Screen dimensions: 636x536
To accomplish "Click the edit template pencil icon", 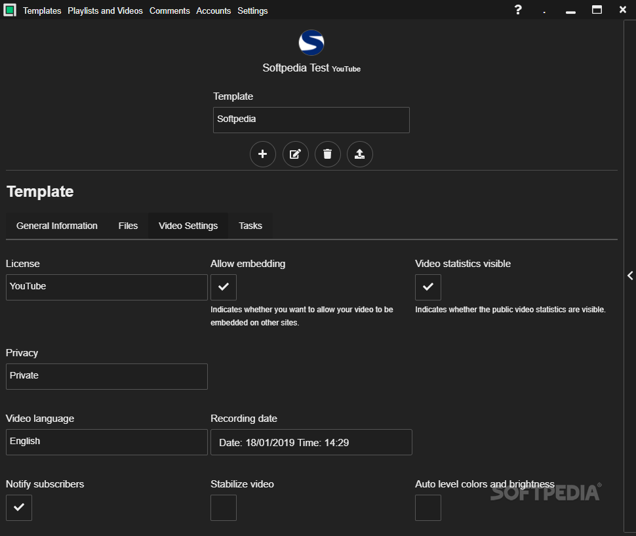I will coord(295,154).
